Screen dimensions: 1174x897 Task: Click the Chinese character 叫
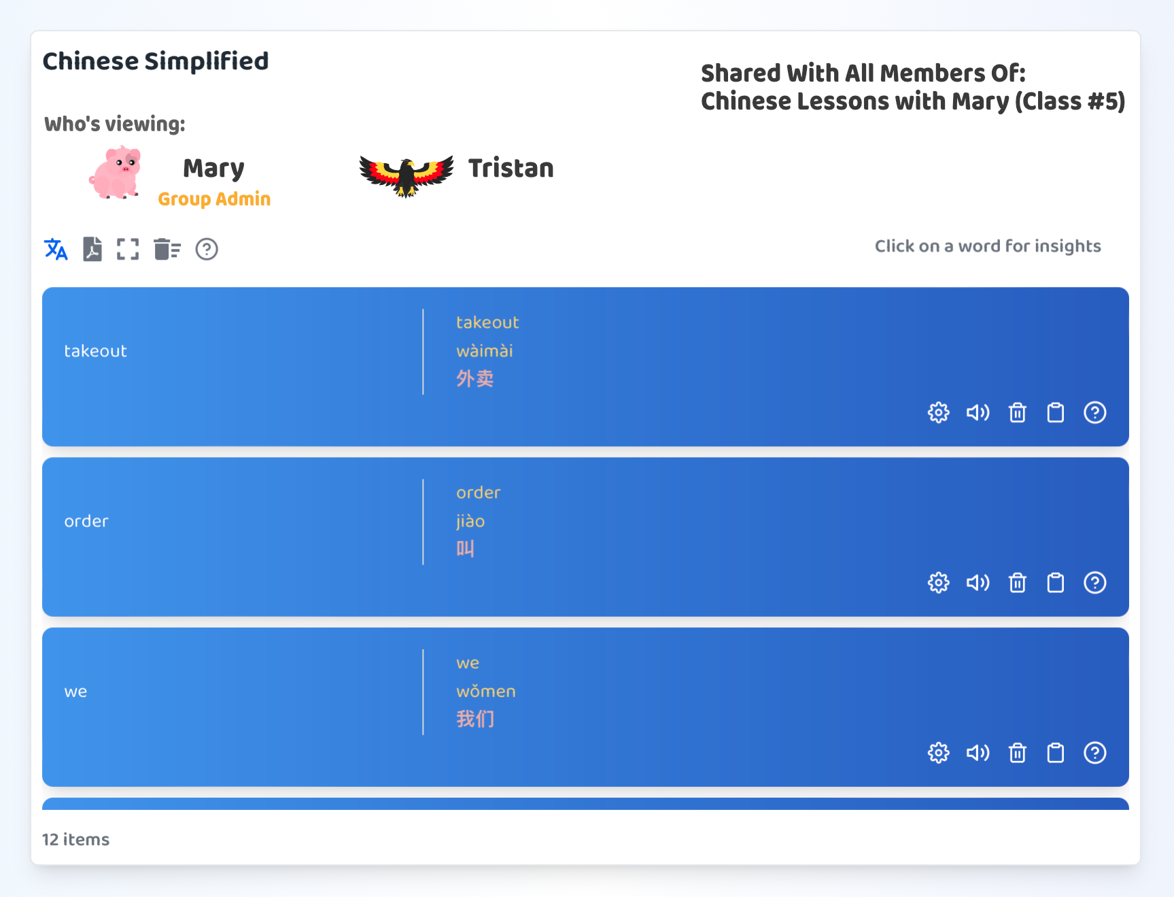pyautogui.click(x=465, y=549)
